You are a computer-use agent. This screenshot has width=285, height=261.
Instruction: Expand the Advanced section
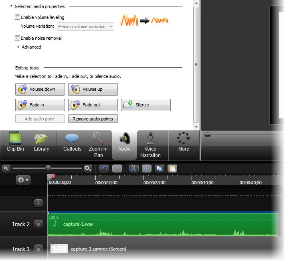[18, 47]
